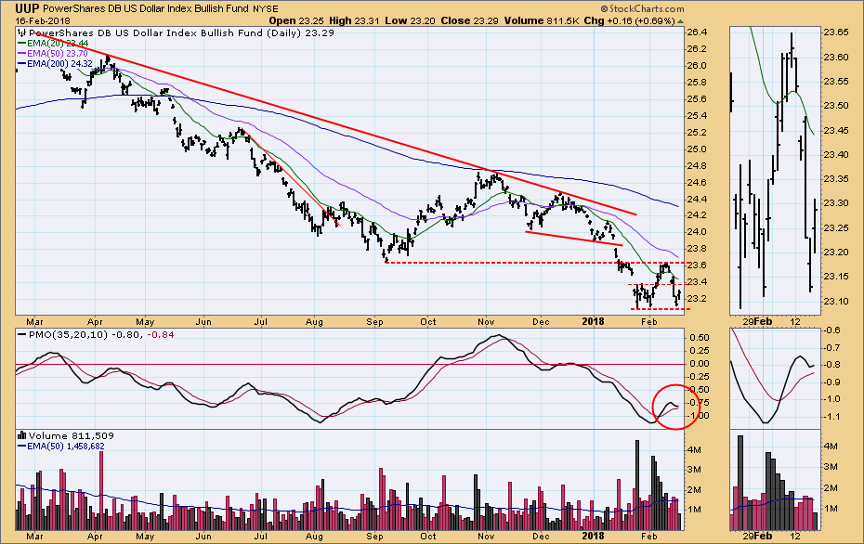This screenshot has height=544, width=864.
Task: Click the 24.0 price axis label
Action: point(697,232)
